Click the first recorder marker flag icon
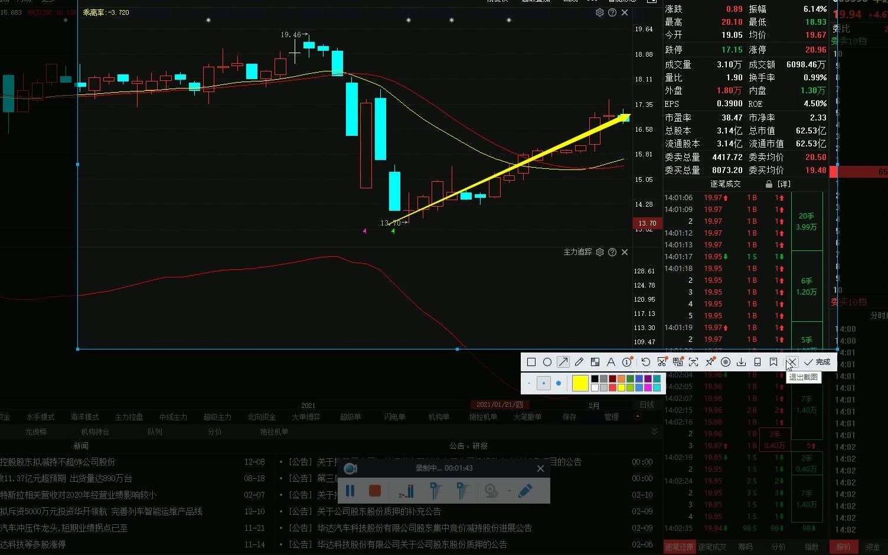The image size is (888, 555). click(x=436, y=491)
